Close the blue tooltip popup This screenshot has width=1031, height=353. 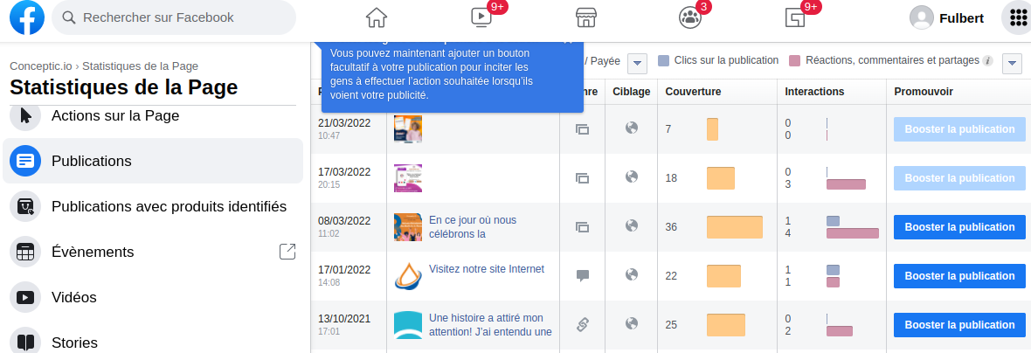[568, 40]
